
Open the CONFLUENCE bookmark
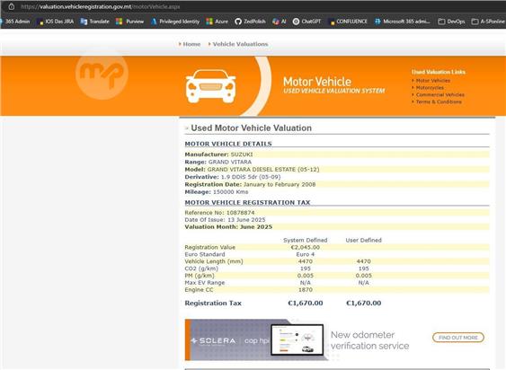tap(348, 22)
